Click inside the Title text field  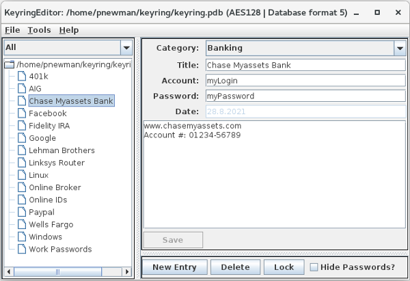click(304, 66)
